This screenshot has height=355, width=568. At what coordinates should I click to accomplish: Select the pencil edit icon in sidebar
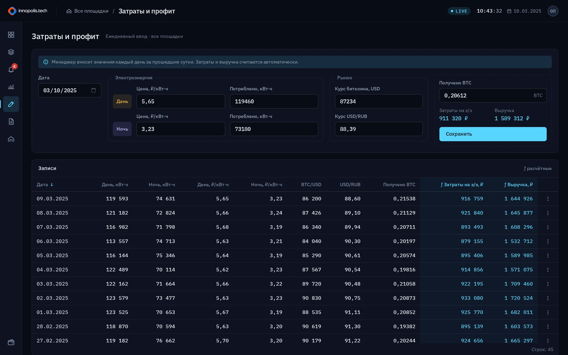pos(11,104)
